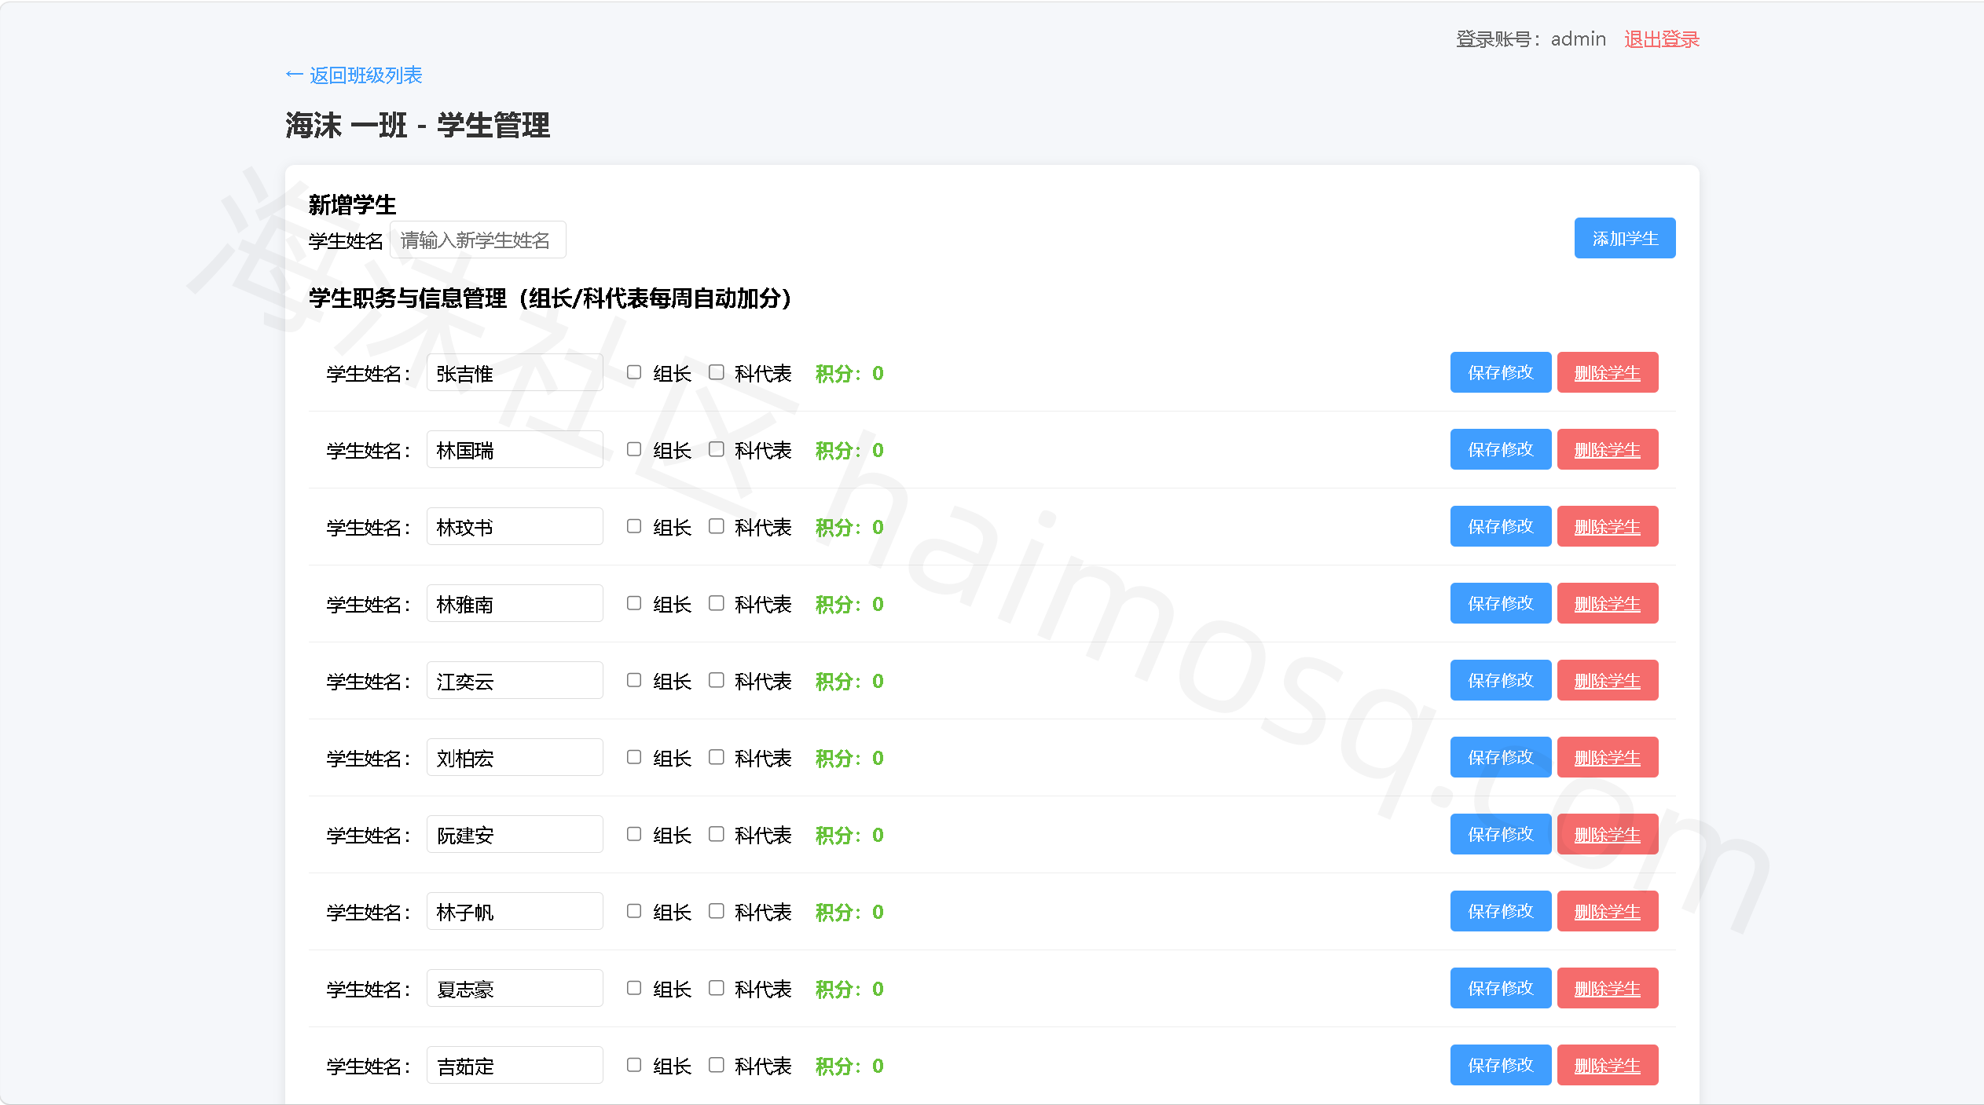Click the 登录账号: admin text
This screenshot has height=1105, width=1984.
[1531, 39]
